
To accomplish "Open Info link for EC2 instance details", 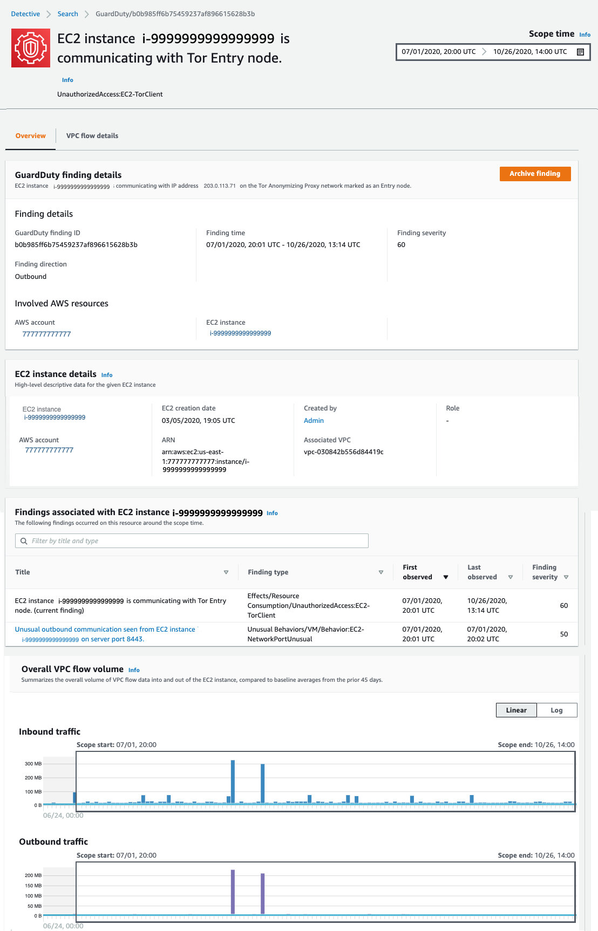I will click(x=107, y=375).
